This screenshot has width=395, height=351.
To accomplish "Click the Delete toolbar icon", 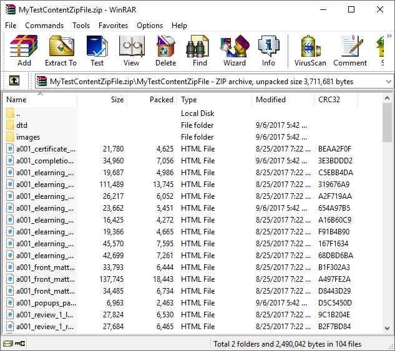I will (x=165, y=50).
